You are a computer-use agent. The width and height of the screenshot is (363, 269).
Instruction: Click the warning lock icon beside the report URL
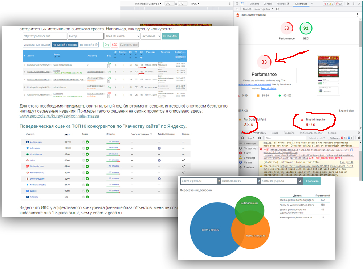coord(237,15)
